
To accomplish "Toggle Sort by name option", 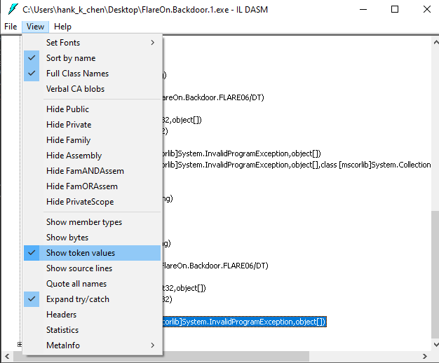I will pos(93,58).
